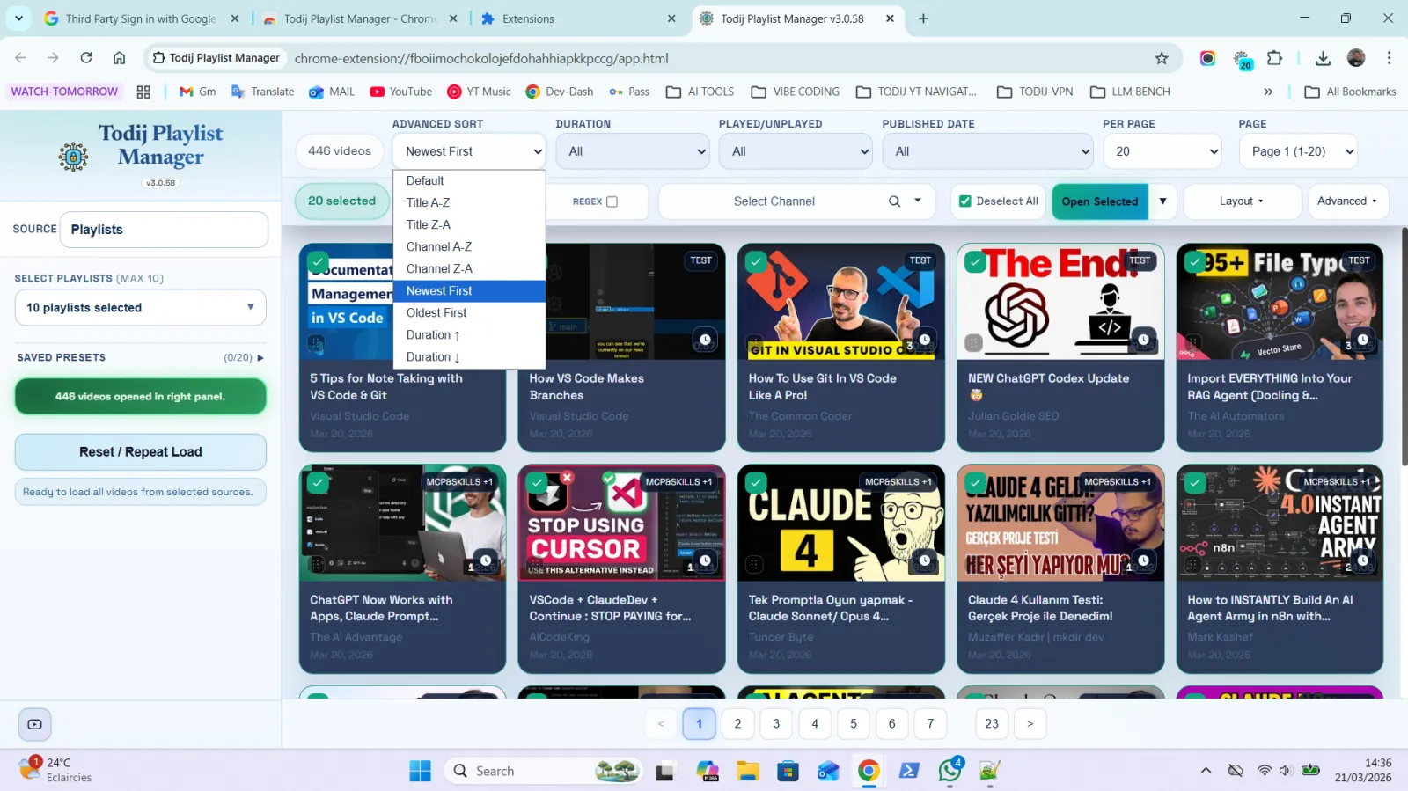Choose Duration ascending in the sort list
Screen dimensions: 1408x791
469,334
